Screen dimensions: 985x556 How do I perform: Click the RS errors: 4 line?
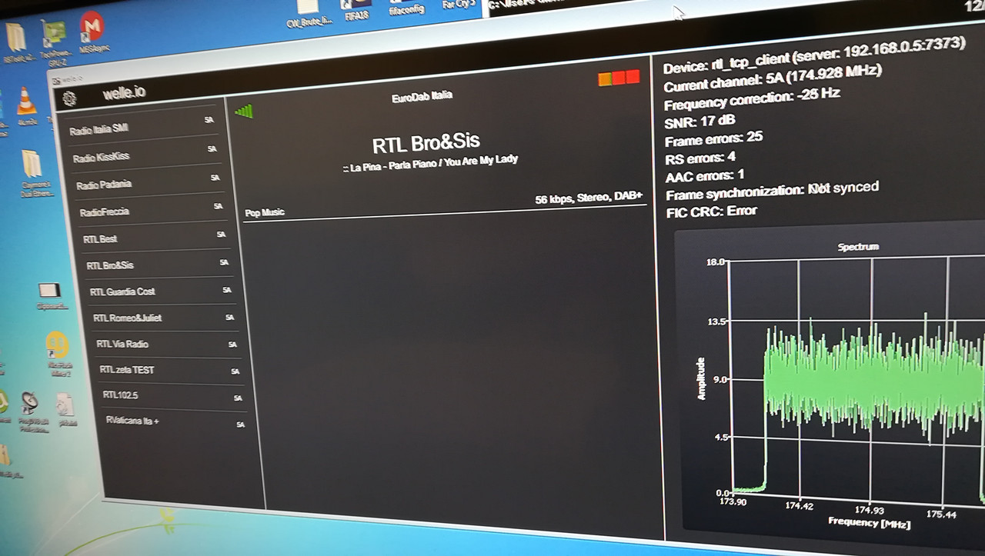[700, 158]
